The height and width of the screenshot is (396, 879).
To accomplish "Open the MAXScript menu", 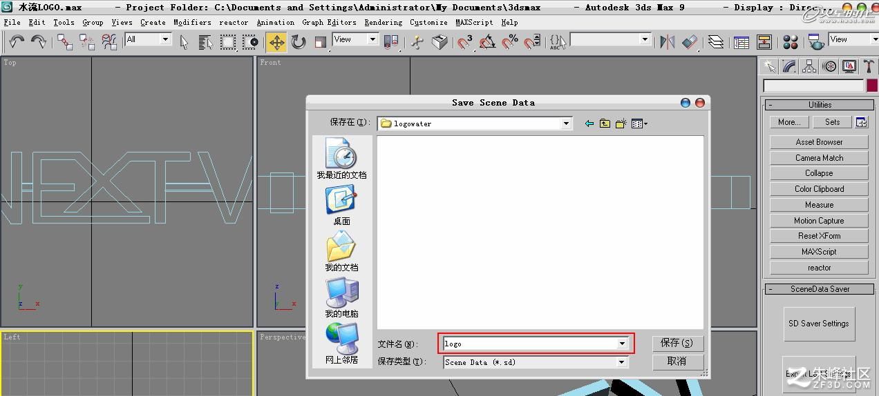I will (x=474, y=22).
